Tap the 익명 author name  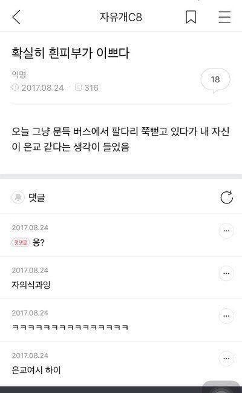pos(19,74)
